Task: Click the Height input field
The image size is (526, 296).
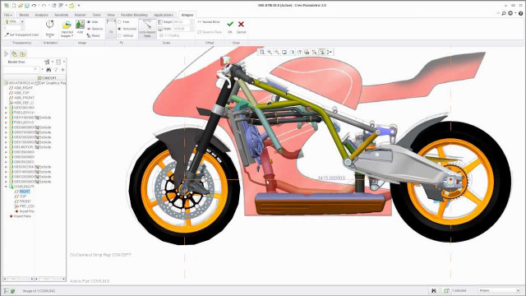Action: [x=182, y=22]
